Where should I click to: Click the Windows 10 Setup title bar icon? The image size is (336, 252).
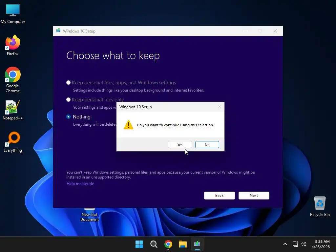[x=58, y=31]
